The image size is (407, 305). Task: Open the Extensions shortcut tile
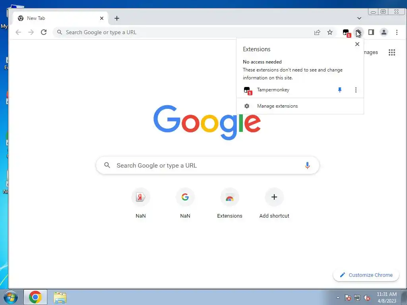(229, 204)
